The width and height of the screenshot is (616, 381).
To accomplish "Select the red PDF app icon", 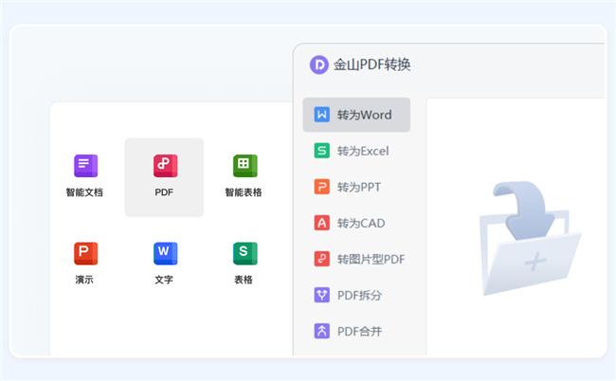I will pos(166,166).
